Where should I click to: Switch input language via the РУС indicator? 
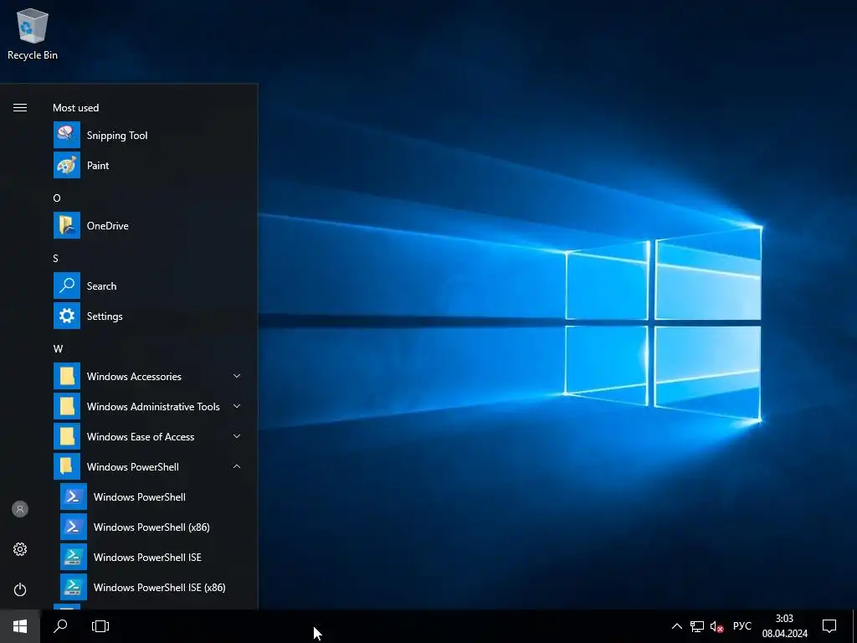tap(742, 626)
